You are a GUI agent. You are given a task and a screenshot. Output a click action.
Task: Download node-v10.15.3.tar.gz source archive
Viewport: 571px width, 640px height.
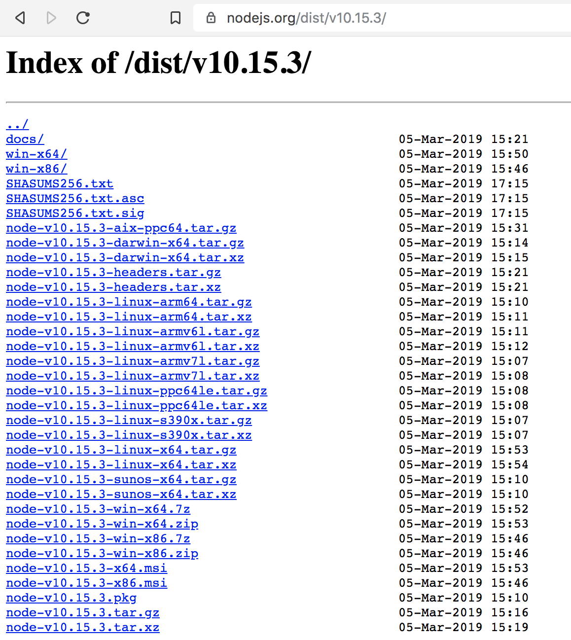(x=83, y=612)
